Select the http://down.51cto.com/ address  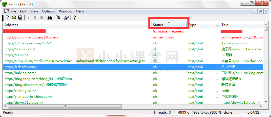point(24,102)
